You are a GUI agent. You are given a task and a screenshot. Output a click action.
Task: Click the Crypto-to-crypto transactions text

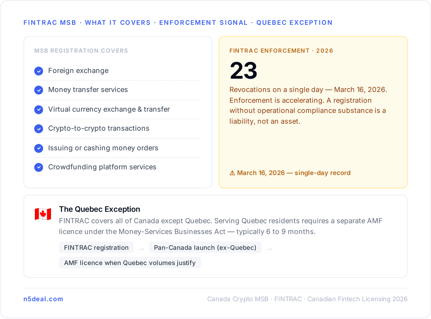click(x=99, y=128)
